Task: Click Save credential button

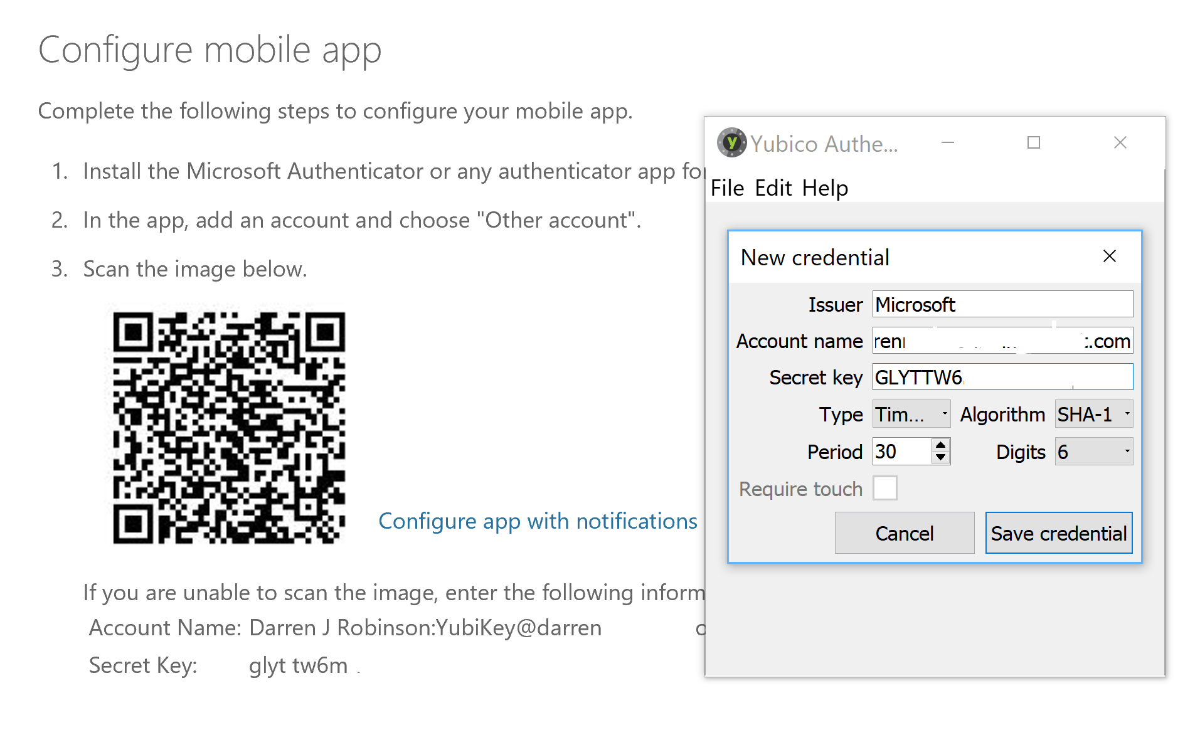Action: click(1059, 533)
